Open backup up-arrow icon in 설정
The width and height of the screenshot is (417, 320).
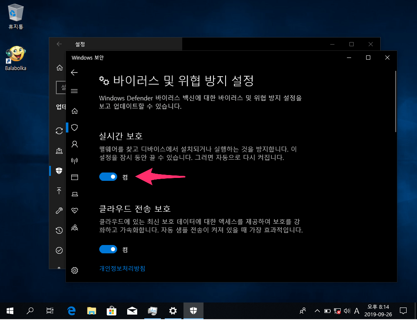pos(59,190)
